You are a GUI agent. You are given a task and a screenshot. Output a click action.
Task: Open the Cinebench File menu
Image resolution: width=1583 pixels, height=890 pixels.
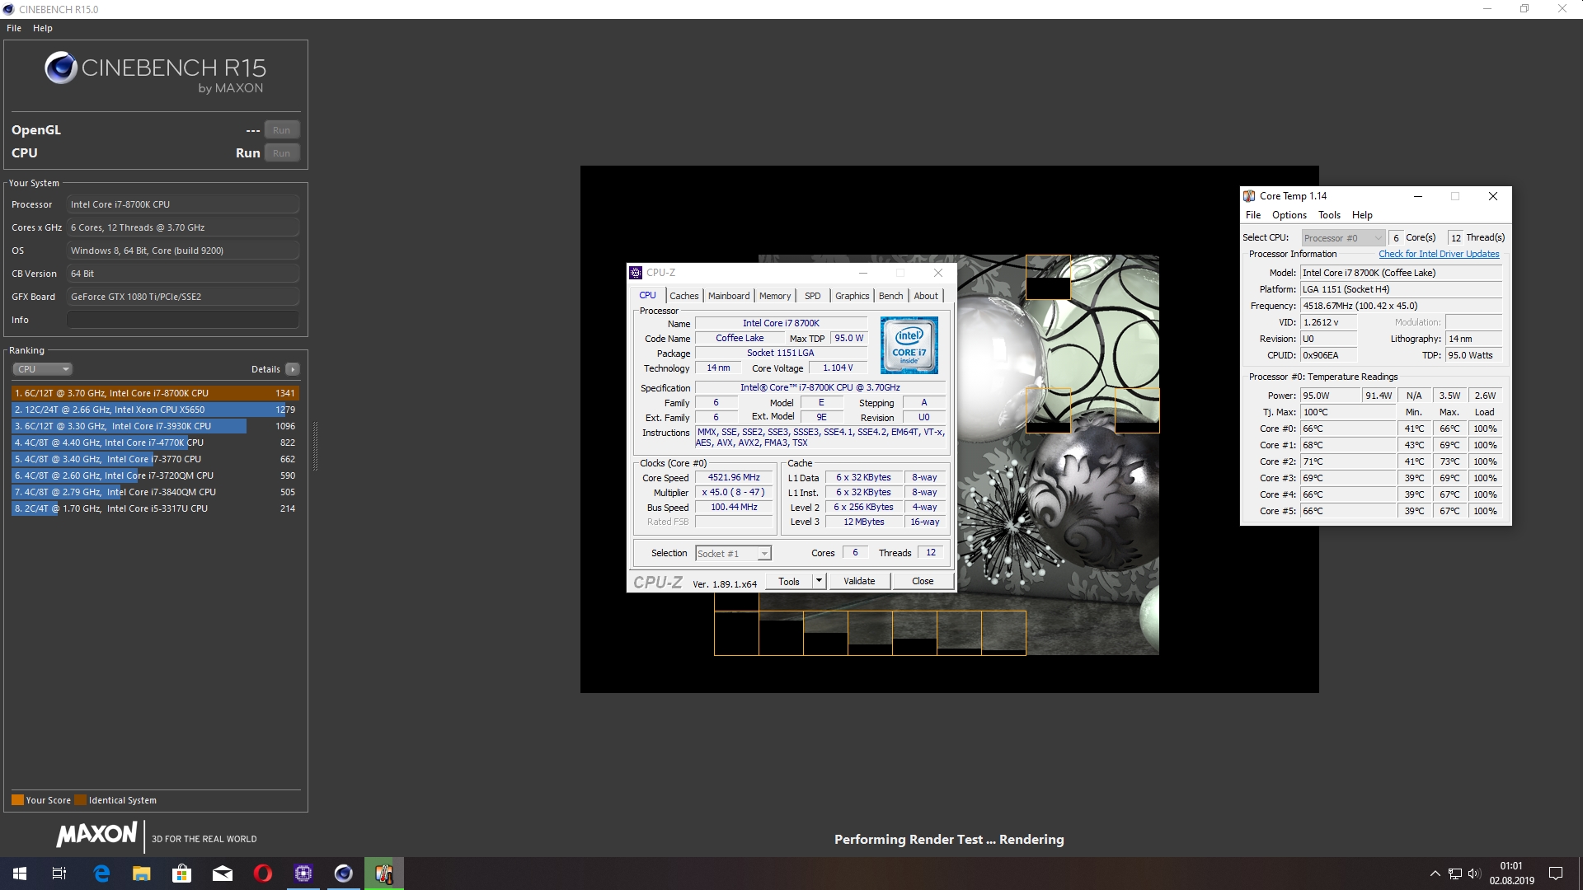[x=14, y=28]
